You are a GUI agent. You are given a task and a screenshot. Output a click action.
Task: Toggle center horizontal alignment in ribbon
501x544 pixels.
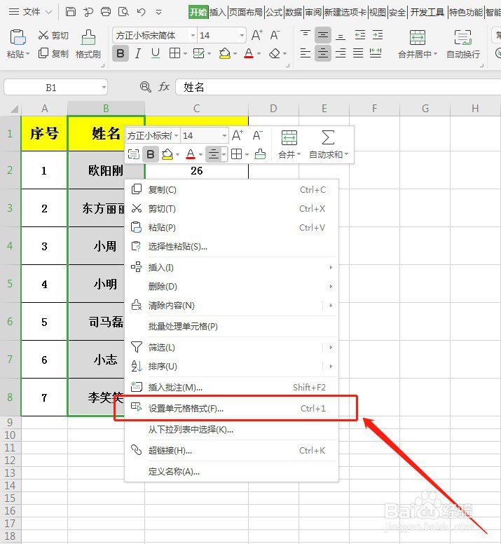point(323,53)
